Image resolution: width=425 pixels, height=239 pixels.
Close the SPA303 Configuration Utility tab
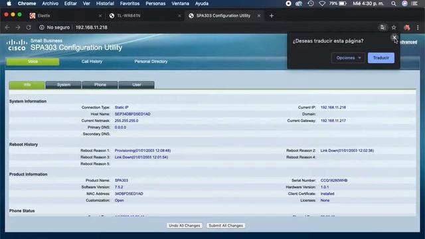(x=259, y=16)
